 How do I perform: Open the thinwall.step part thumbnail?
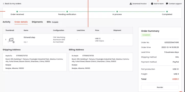click(11, 40)
